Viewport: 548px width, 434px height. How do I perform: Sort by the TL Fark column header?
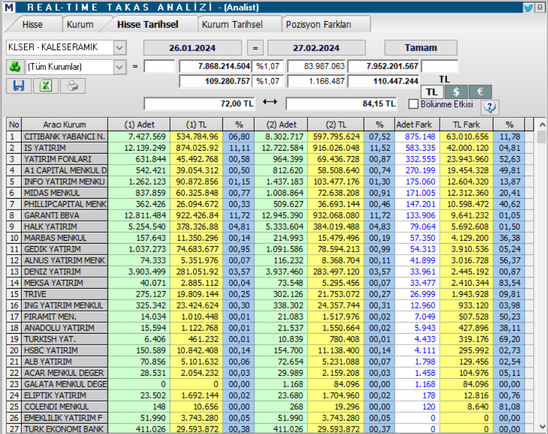466,125
